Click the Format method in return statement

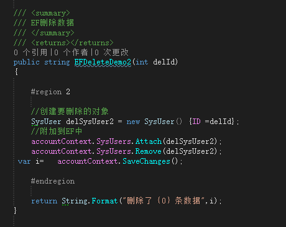tap(104, 201)
